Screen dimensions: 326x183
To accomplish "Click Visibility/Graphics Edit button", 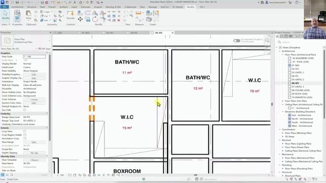I will 34,75.
